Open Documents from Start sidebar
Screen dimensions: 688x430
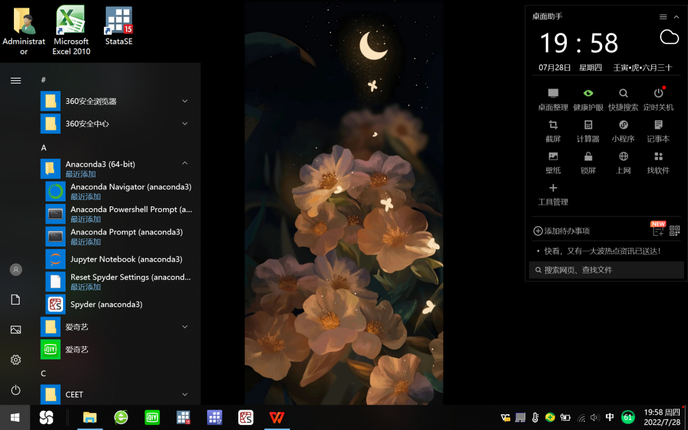16,299
